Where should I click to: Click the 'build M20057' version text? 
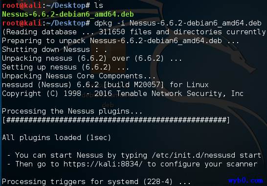tap(133, 85)
